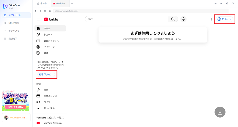
Task: Reload the page with refresh icon
Action: point(45,11)
